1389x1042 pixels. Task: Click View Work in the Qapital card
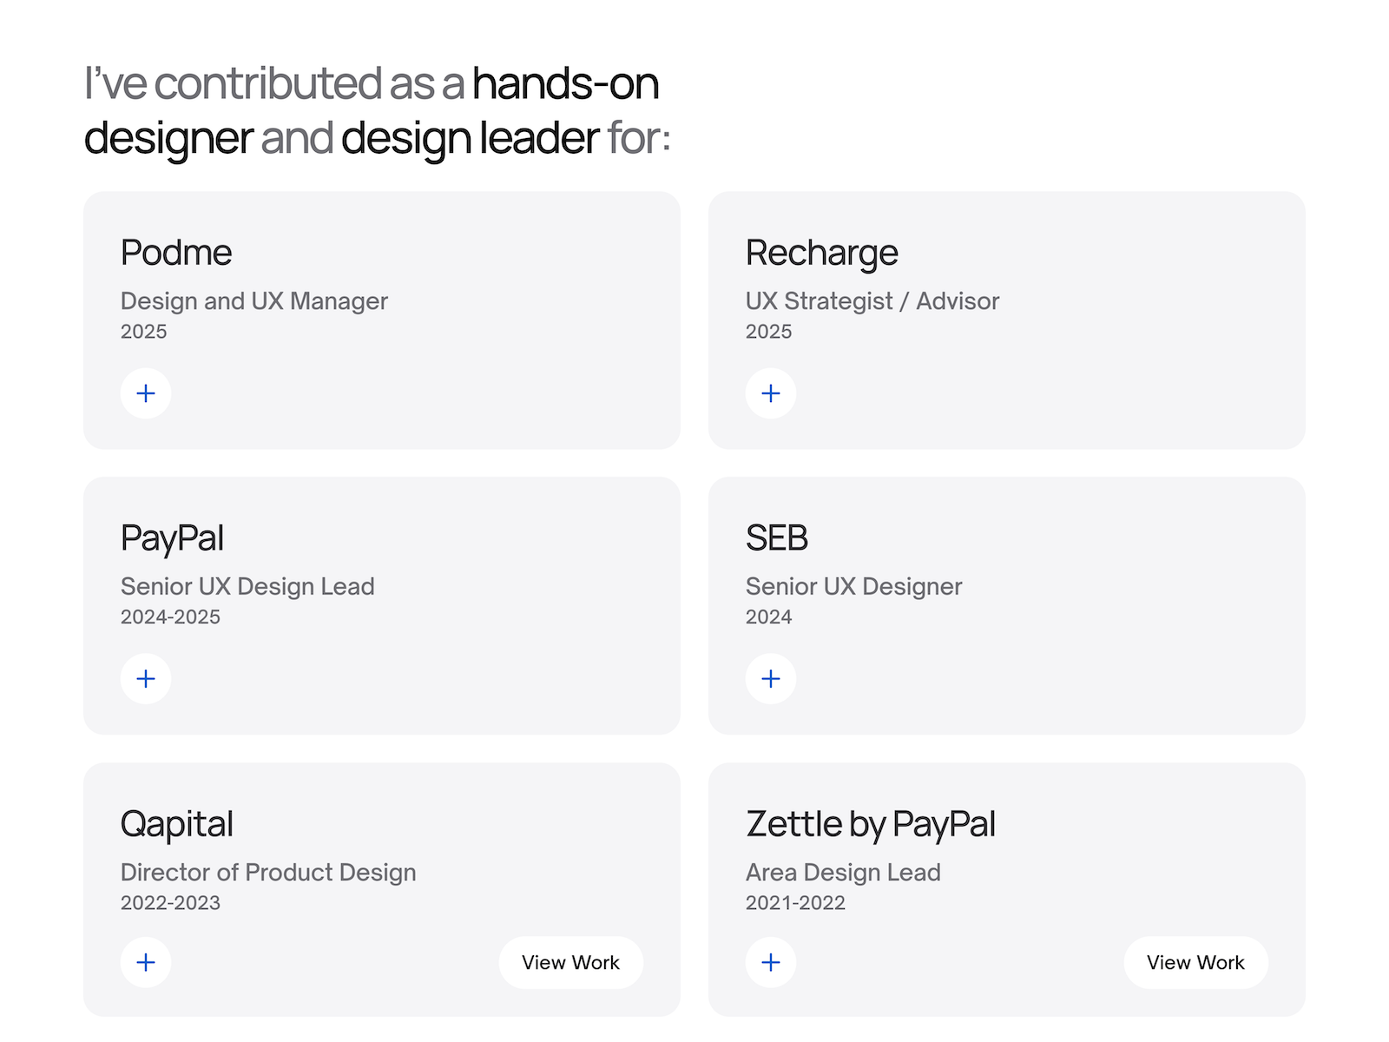(570, 962)
